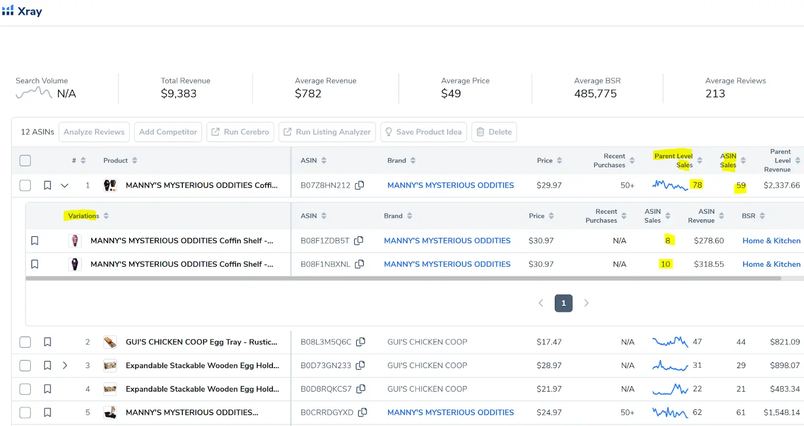
Task: Select variations page 1
Action: 563,303
